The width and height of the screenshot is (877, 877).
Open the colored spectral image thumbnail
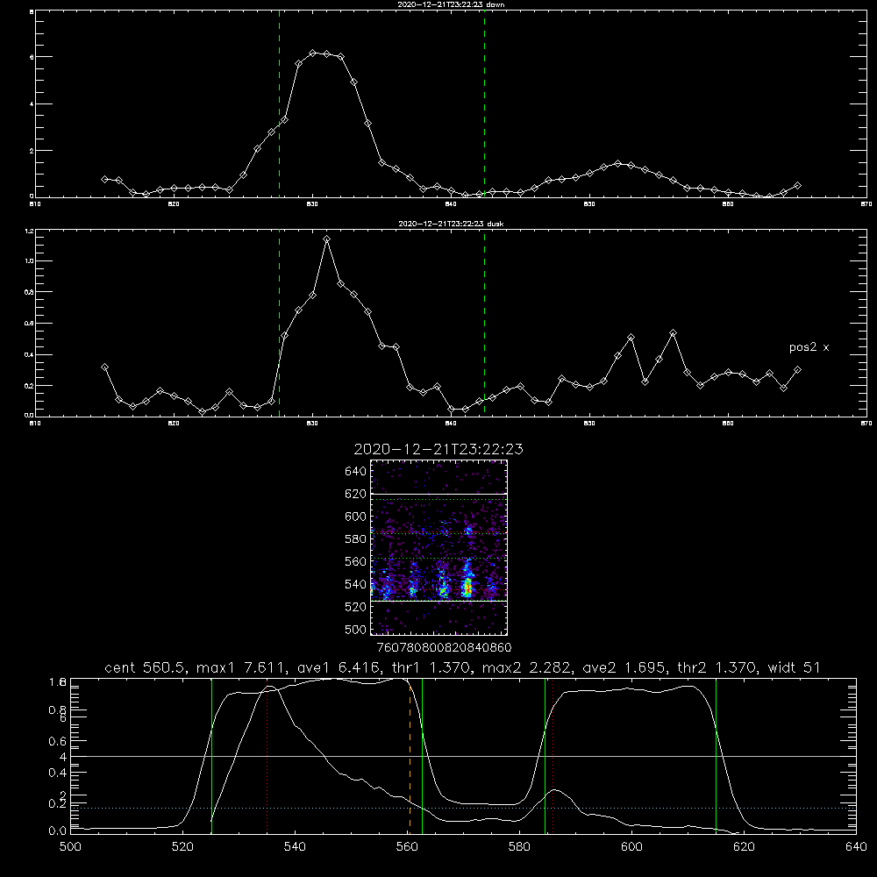[438, 547]
